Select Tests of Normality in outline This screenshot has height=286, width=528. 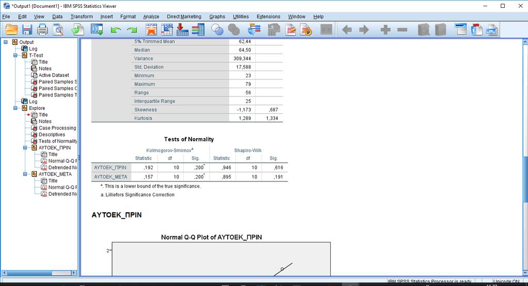click(58, 141)
